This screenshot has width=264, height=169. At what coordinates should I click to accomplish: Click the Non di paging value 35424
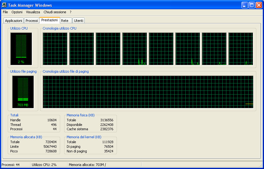point(109,151)
